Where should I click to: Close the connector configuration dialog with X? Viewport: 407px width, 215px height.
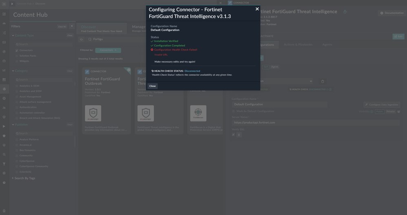point(257,9)
